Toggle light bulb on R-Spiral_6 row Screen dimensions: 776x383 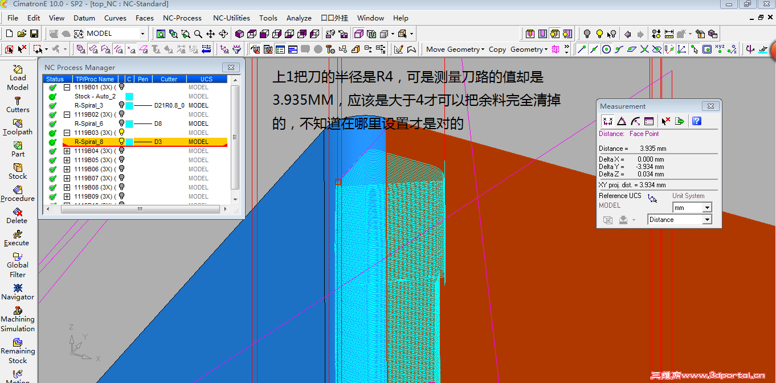click(121, 123)
